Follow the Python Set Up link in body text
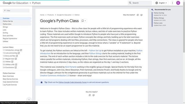The image size is (185, 104). coord(95,51)
